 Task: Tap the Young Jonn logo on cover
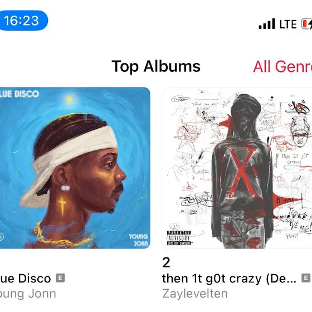pos(139,240)
